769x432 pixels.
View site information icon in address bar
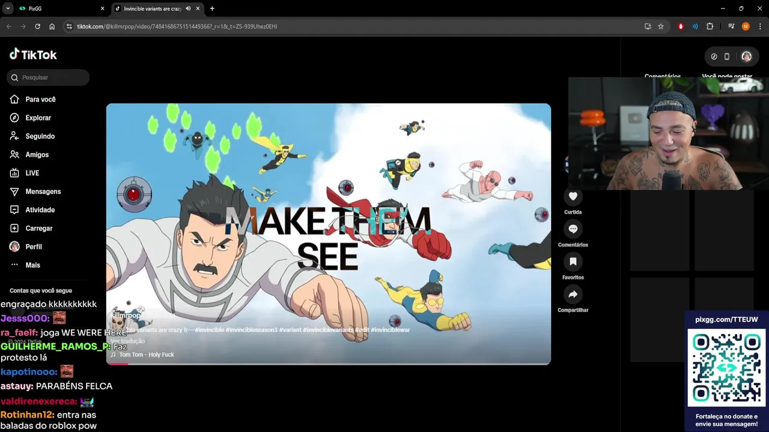tap(69, 26)
